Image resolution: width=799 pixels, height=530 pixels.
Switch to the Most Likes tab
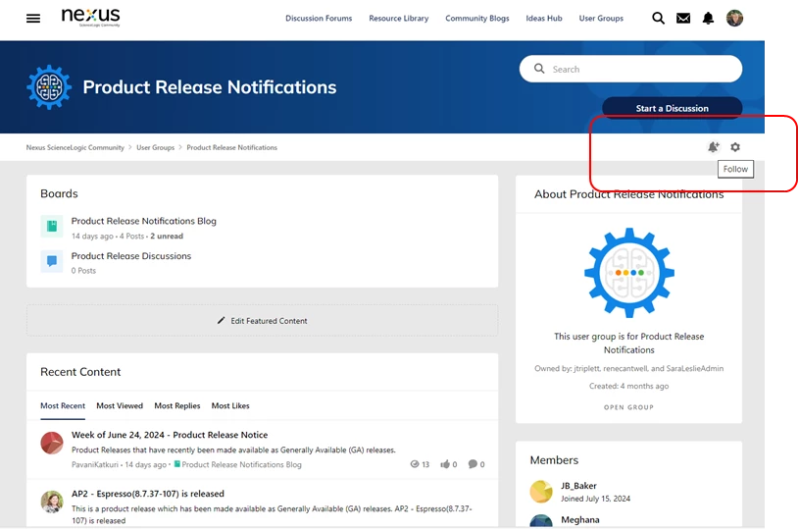point(230,406)
